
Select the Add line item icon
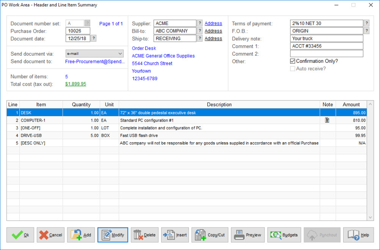click(75, 235)
